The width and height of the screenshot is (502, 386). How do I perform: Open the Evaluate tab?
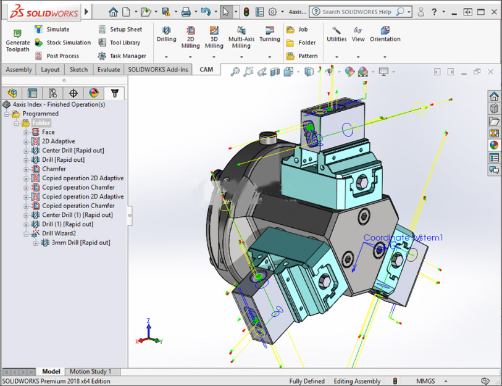[x=109, y=69]
